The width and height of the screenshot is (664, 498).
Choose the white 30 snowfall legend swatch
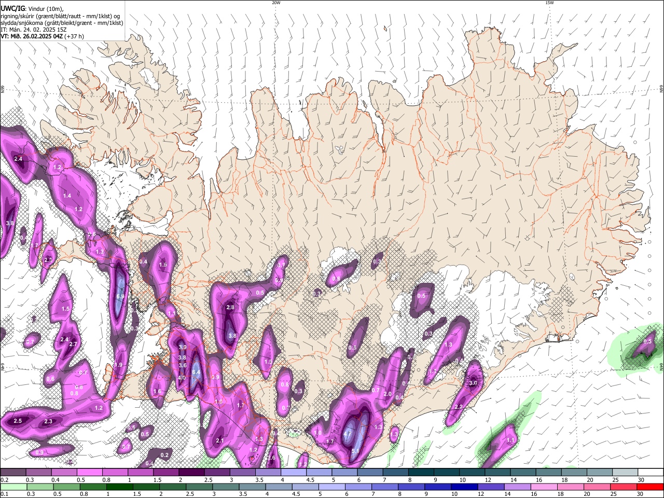[650, 473]
